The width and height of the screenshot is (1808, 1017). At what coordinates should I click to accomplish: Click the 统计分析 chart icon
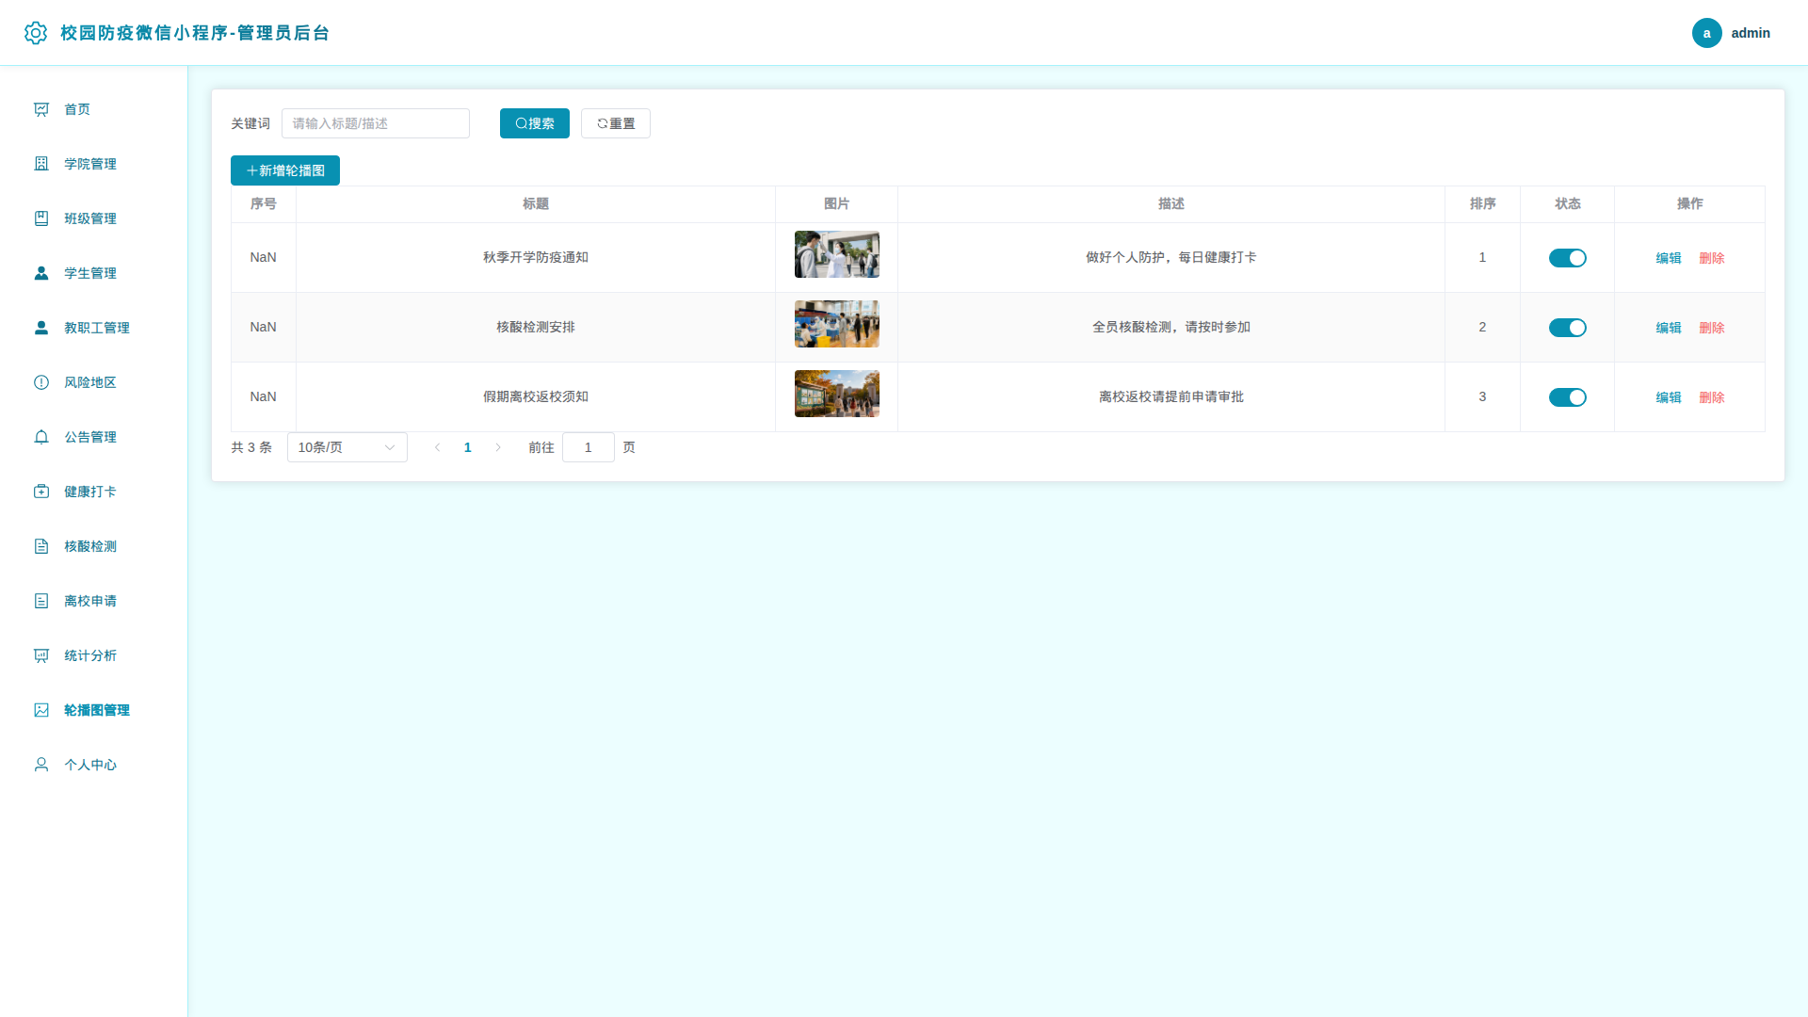41,655
